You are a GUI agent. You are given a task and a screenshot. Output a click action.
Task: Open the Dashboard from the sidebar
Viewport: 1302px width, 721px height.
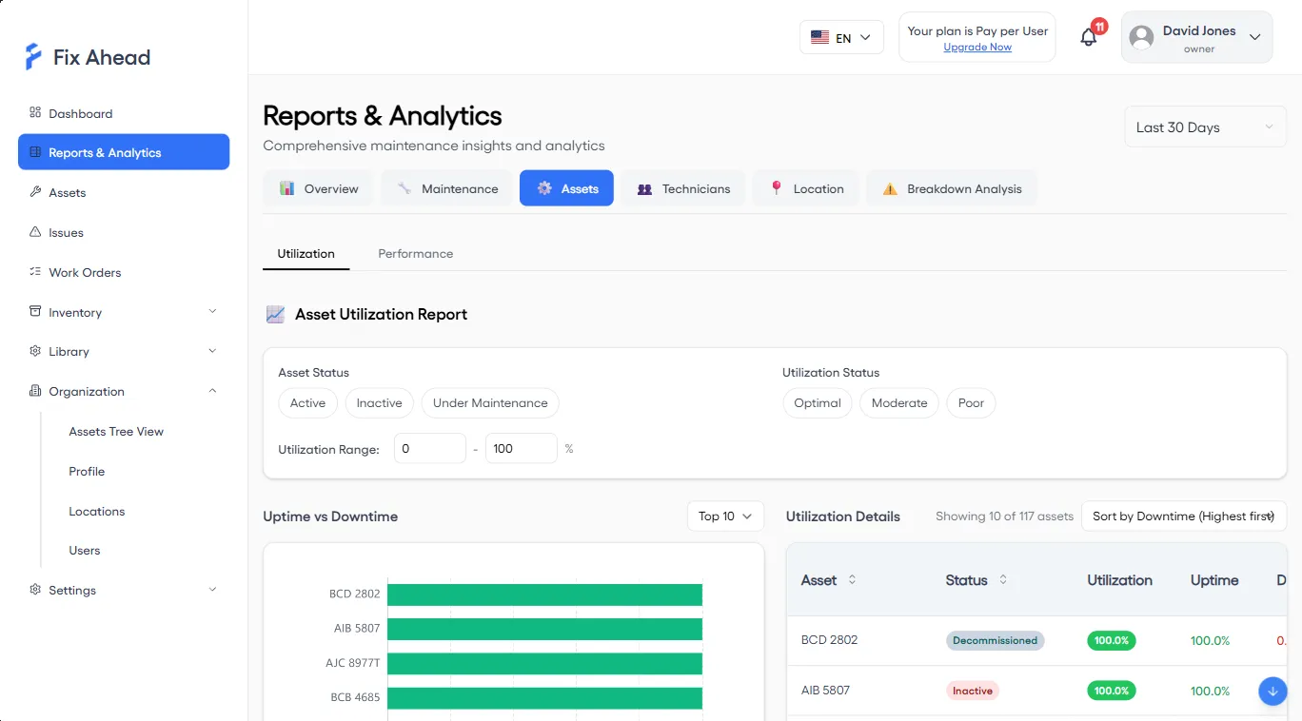[x=81, y=113]
